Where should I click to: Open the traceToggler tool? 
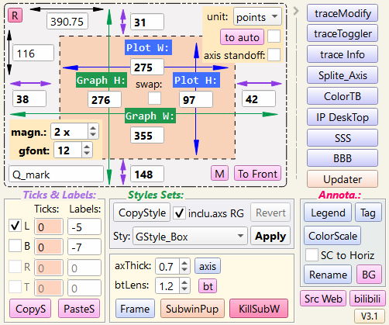(x=343, y=33)
